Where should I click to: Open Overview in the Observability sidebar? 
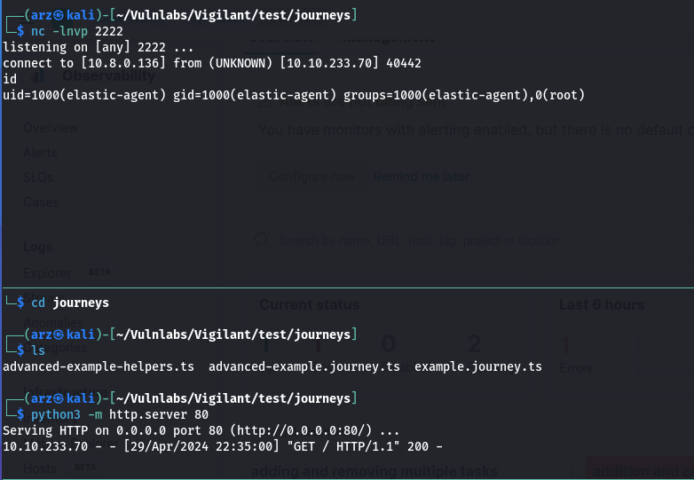coord(51,128)
